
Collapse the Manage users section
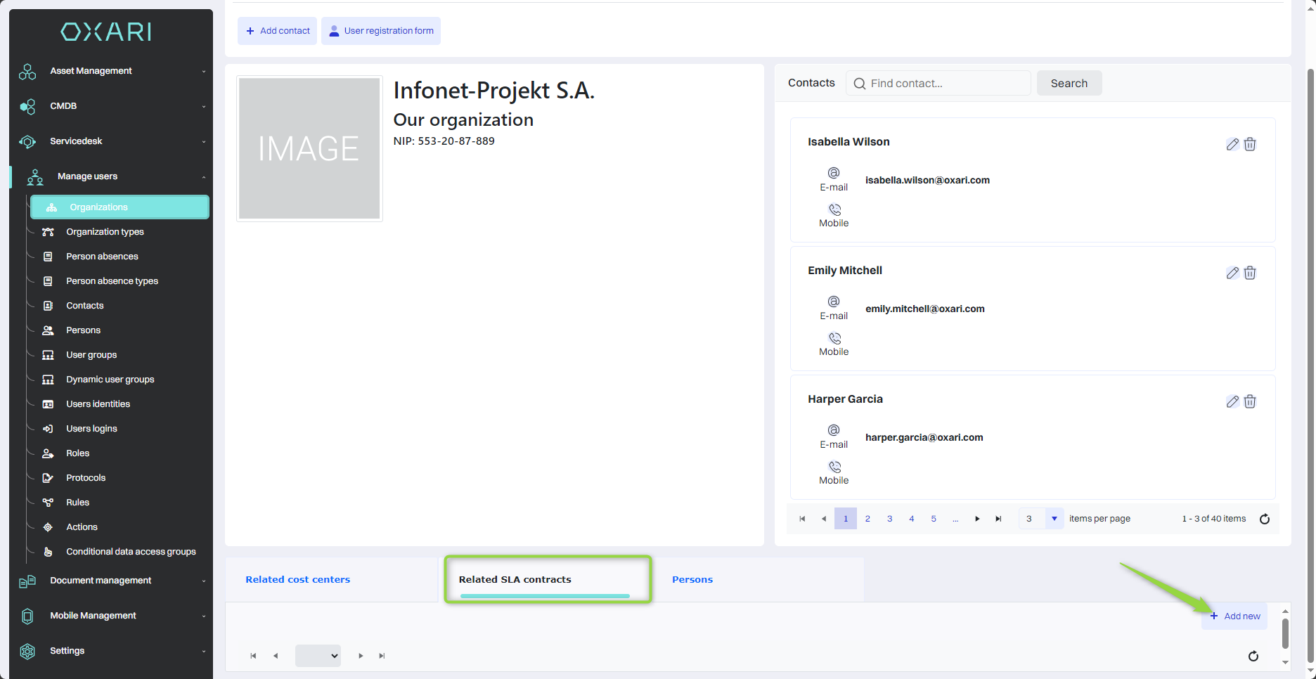pos(111,176)
